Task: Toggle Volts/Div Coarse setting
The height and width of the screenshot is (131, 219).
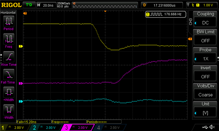Action: pos(205,95)
